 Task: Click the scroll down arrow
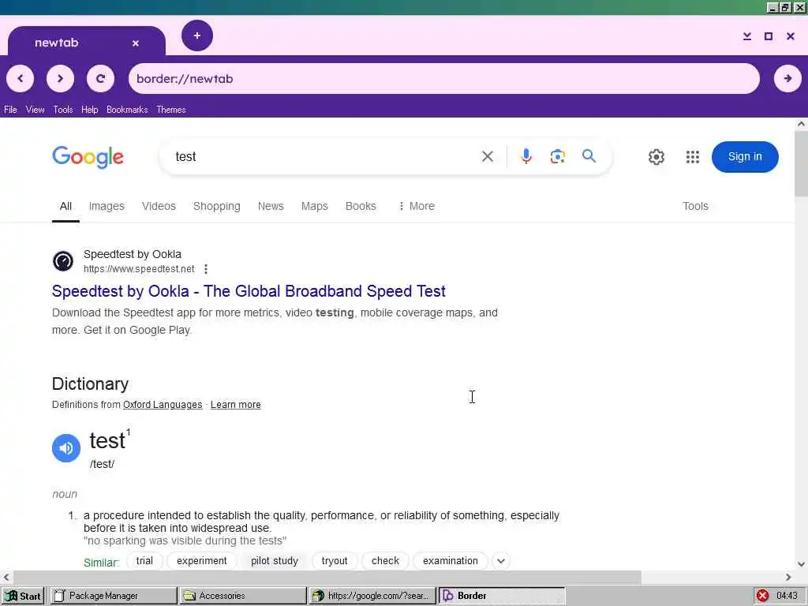point(801,563)
